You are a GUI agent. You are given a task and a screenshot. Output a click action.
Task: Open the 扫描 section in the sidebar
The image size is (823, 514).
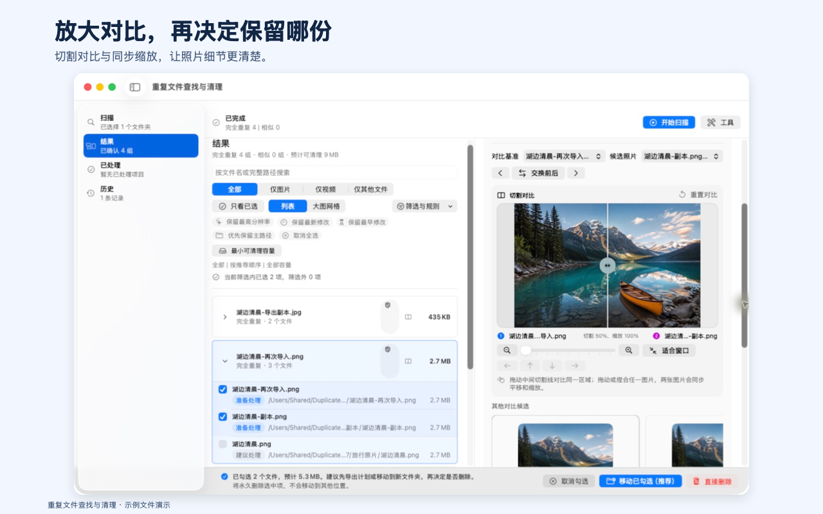coord(141,122)
